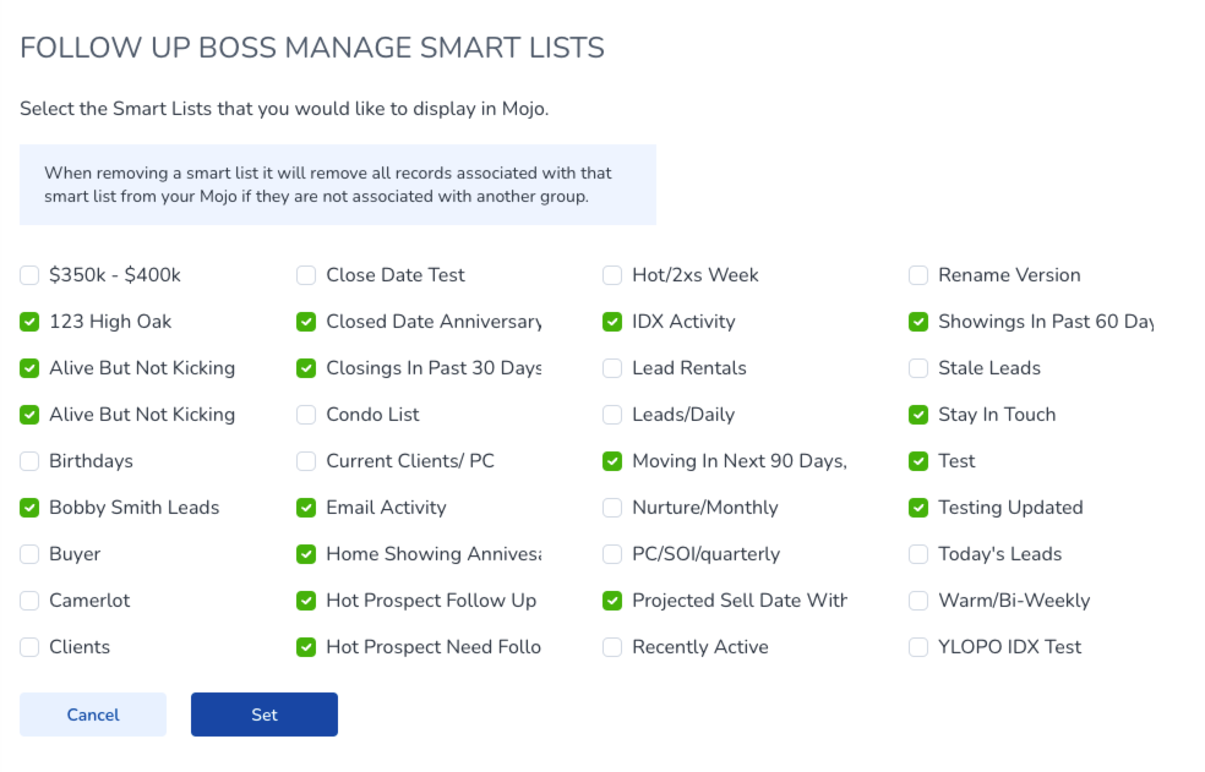Uncheck the 123 High Oak checkbox
The image size is (1205, 772).
pos(29,322)
